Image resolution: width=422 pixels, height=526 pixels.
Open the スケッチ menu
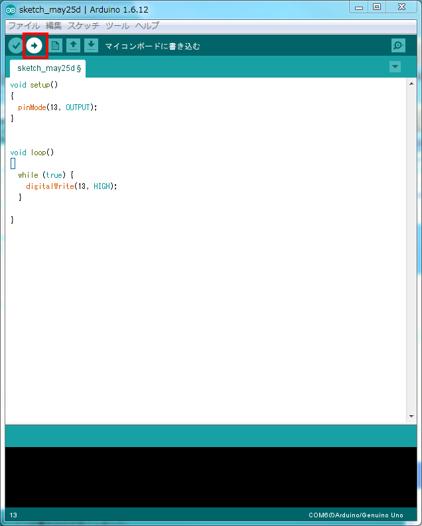coord(84,26)
